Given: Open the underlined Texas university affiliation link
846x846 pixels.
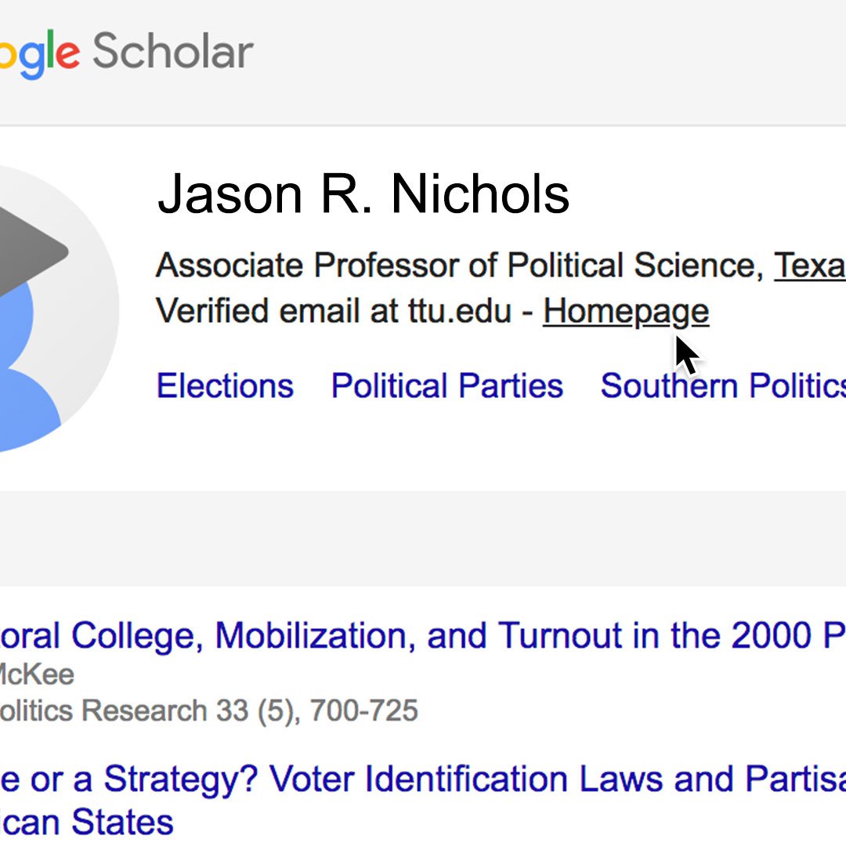Looking at the screenshot, I should 810,266.
